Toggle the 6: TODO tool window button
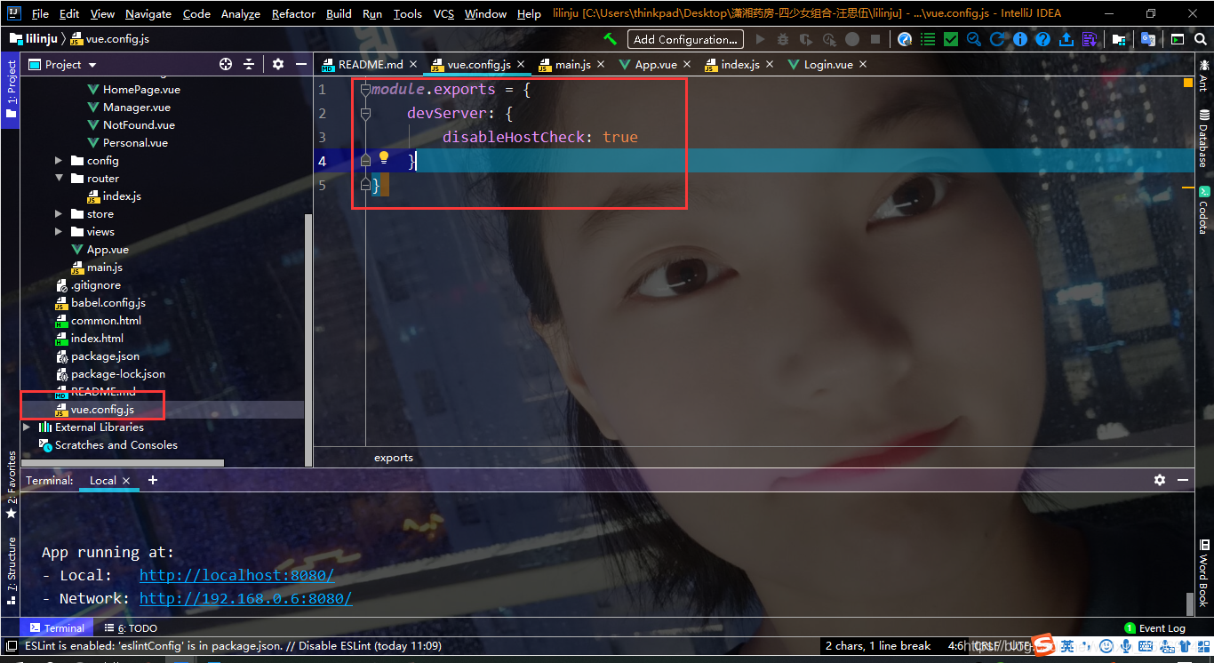1214x663 pixels. coord(132,628)
